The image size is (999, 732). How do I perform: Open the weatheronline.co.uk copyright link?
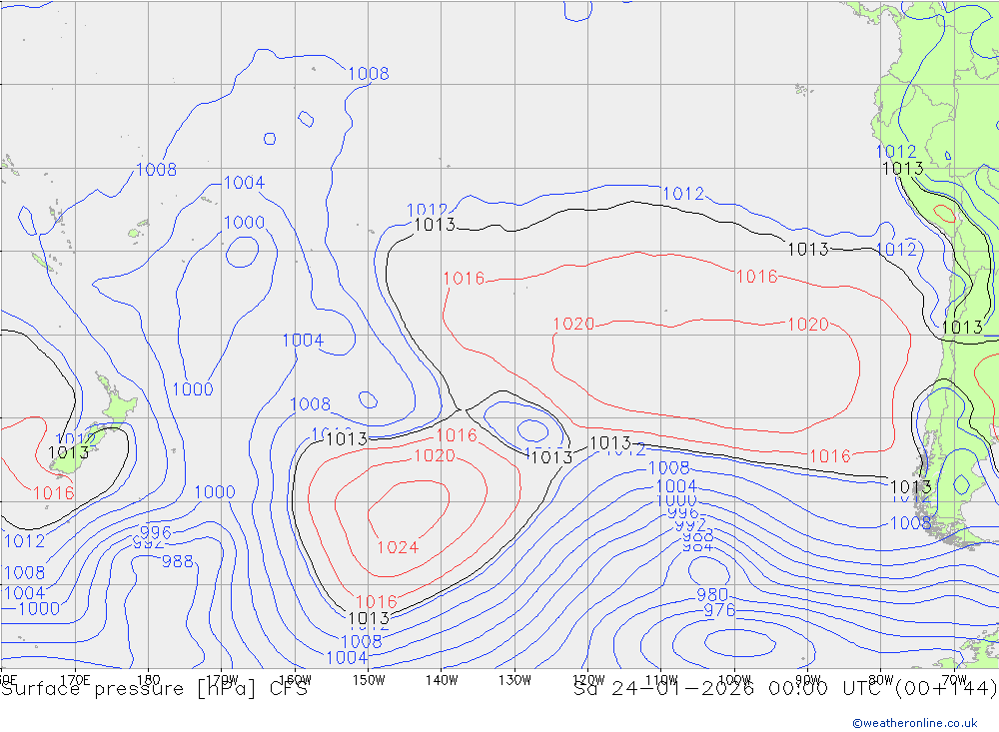point(915,723)
